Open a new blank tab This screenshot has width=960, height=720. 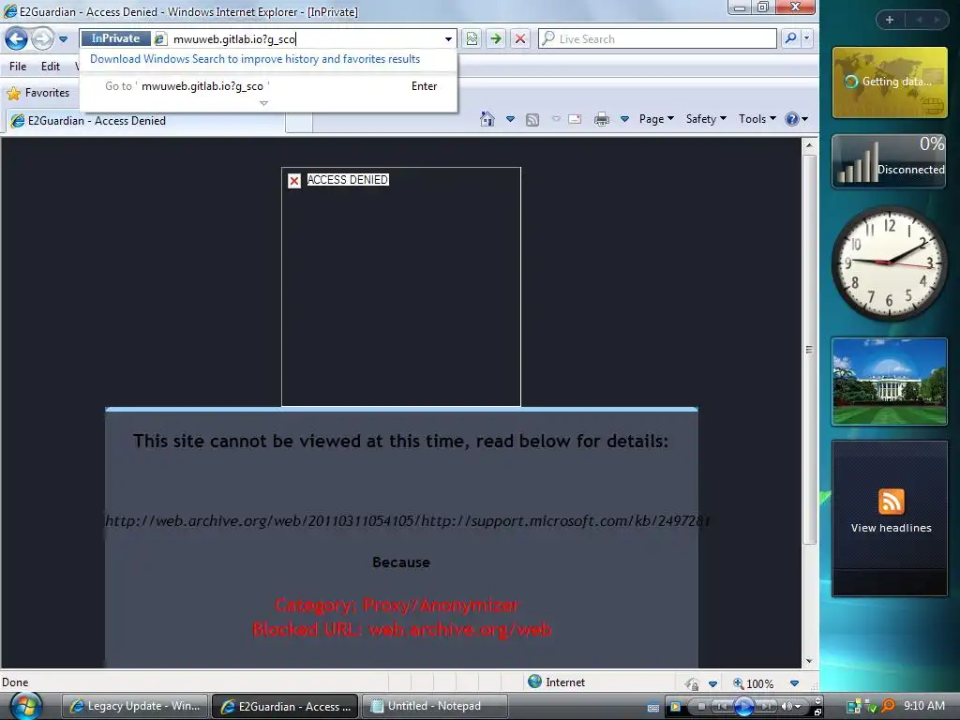pyautogui.click(x=299, y=122)
